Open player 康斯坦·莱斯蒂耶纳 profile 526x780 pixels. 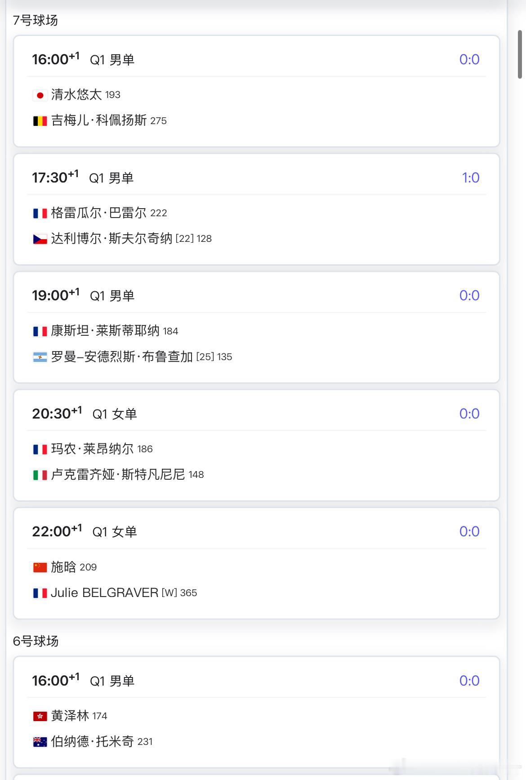[105, 331]
